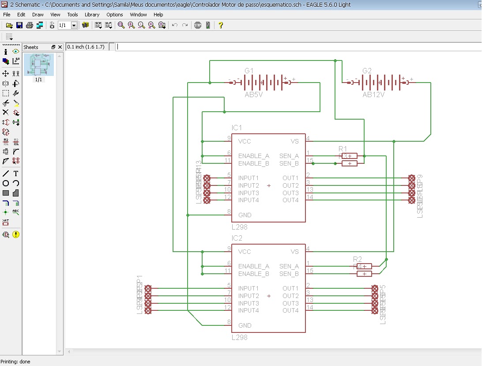Open a file with the folder icon
The image size is (482, 366).
(9, 25)
